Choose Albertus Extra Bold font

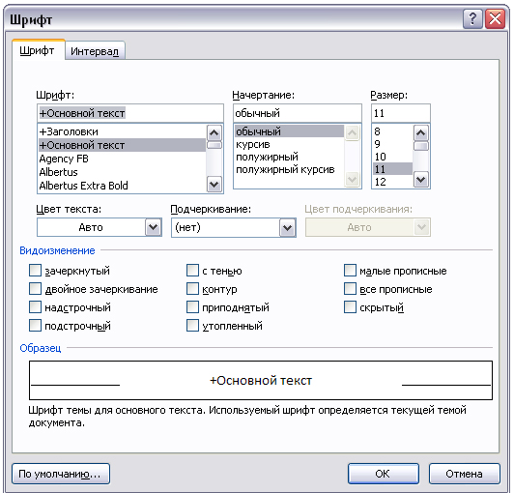tap(122, 186)
